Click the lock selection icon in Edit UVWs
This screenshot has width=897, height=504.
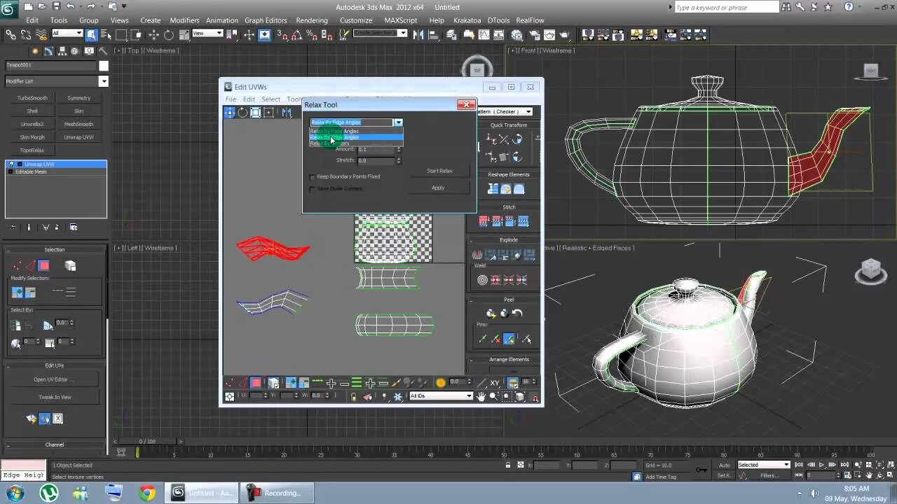353,396
